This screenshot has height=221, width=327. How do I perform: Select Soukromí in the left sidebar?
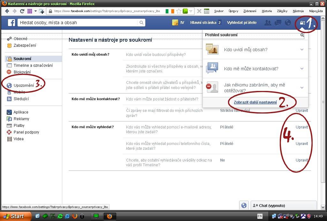pyautogui.click(x=33, y=59)
